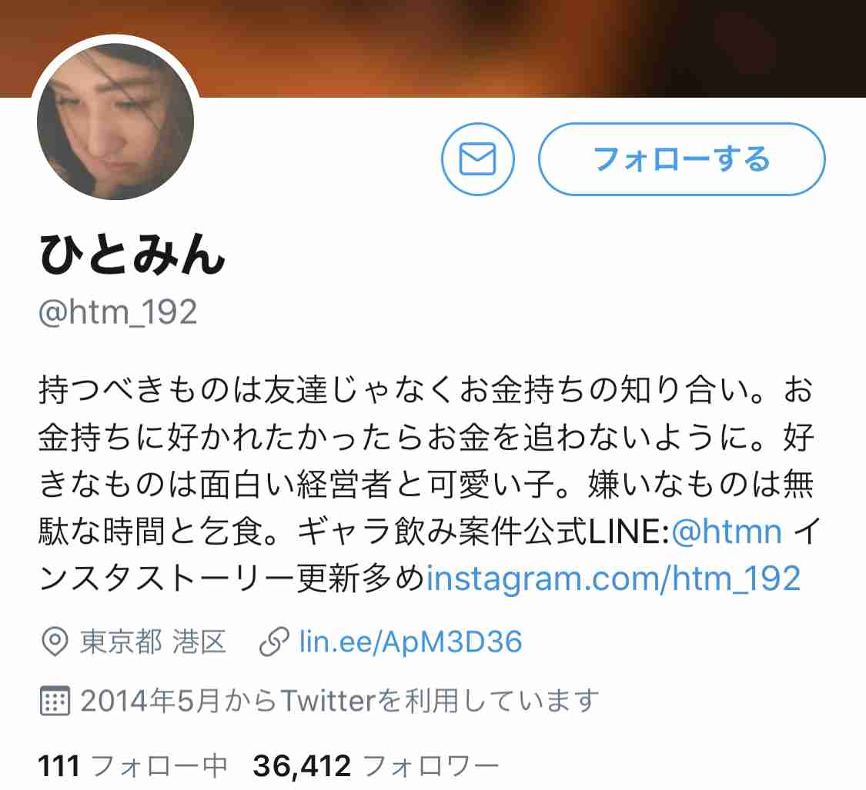View the 111 フォロー中 following list

pyautogui.click(x=132, y=766)
